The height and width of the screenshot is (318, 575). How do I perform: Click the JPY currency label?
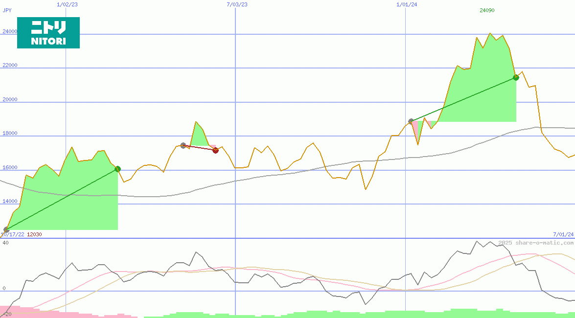7,10
